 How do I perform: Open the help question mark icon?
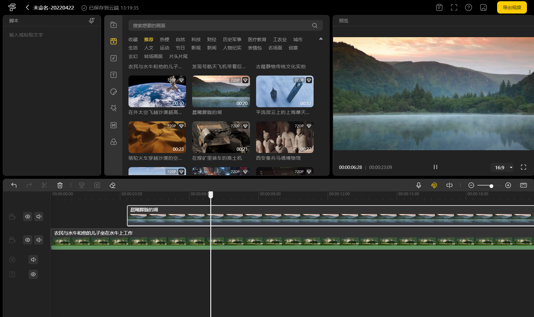[x=469, y=7]
